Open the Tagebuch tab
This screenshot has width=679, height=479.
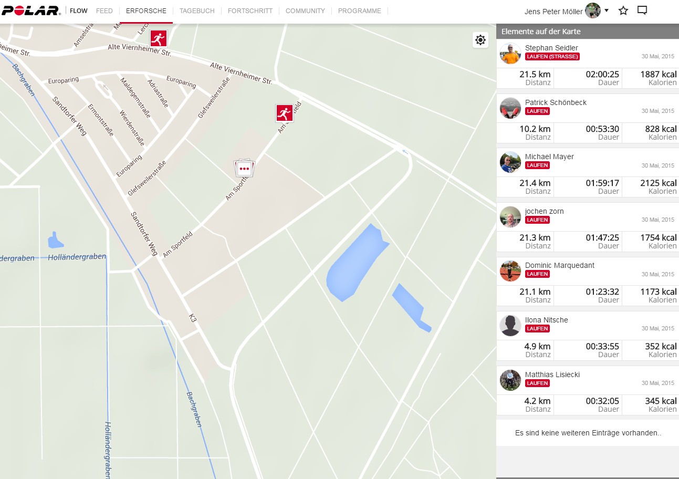197,11
